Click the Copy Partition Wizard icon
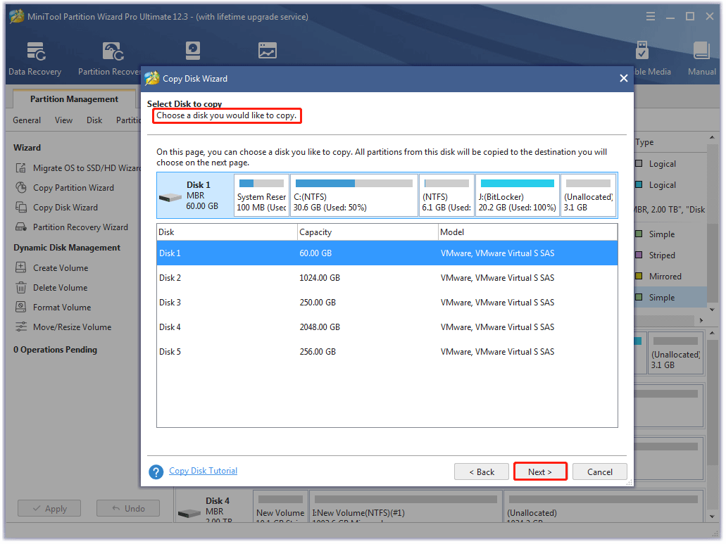The width and height of the screenshot is (726, 544). pyautogui.click(x=21, y=187)
